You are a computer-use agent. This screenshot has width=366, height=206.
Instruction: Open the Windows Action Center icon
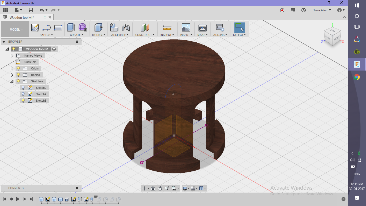tap(357, 198)
